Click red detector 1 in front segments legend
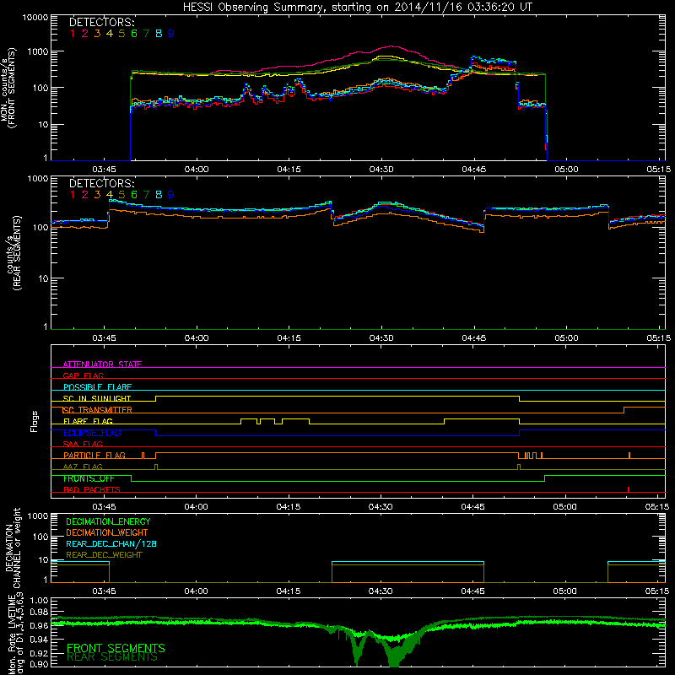The width and height of the screenshot is (675, 675). click(x=73, y=33)
